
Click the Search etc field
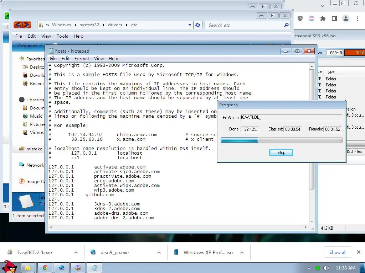tap(245, 25)
